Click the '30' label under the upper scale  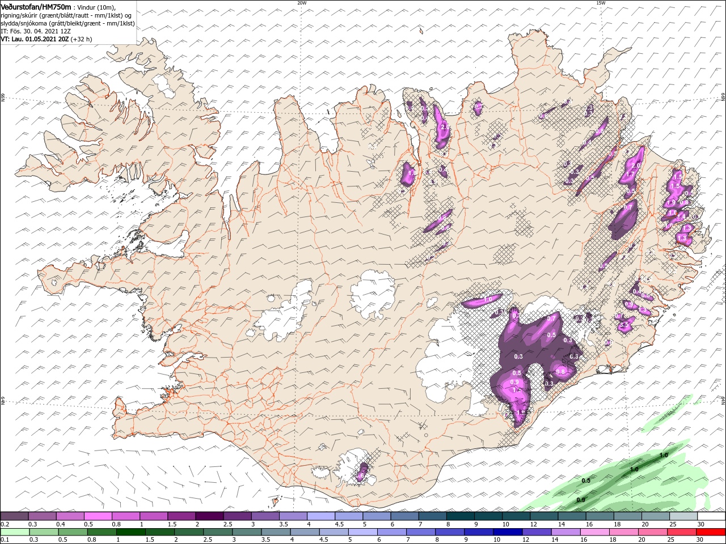[700, 524]
